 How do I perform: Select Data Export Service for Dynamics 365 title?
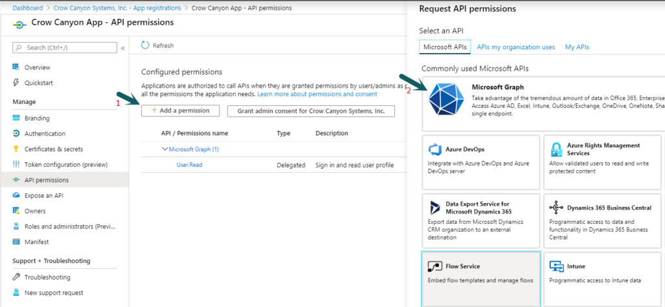click(477, 207)
